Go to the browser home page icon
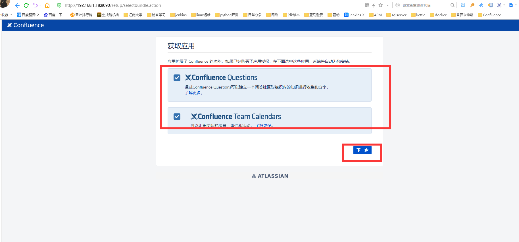519x242 pixels. click(x=47, y=5)
